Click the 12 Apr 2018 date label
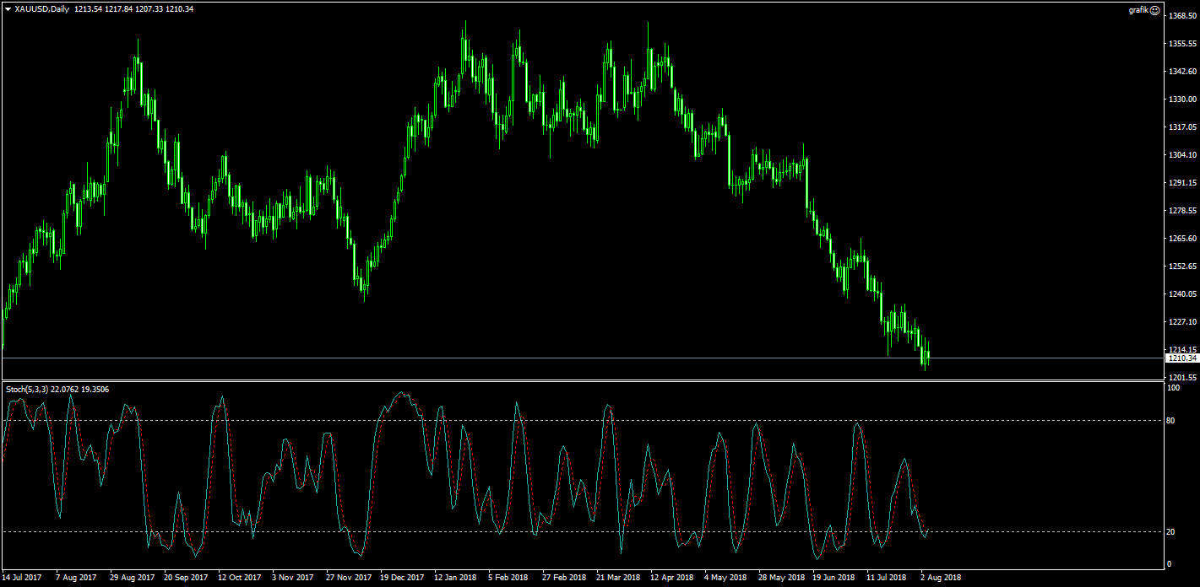Screen dimensions: 1200x587 click(672, 578)
